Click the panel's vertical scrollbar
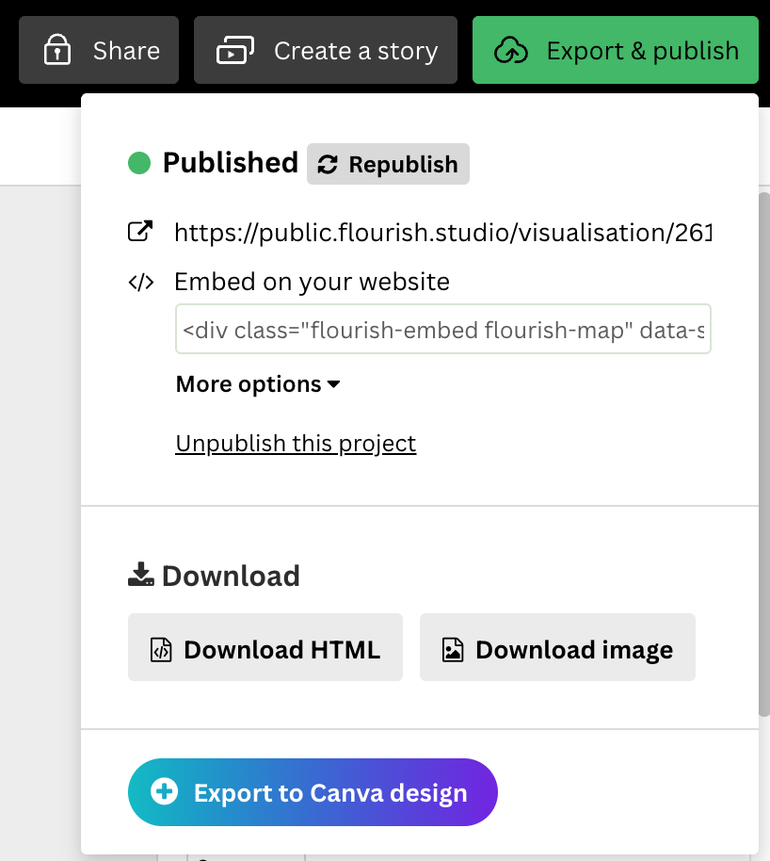Screen dimensions: 770x861 tap(763, 452)
